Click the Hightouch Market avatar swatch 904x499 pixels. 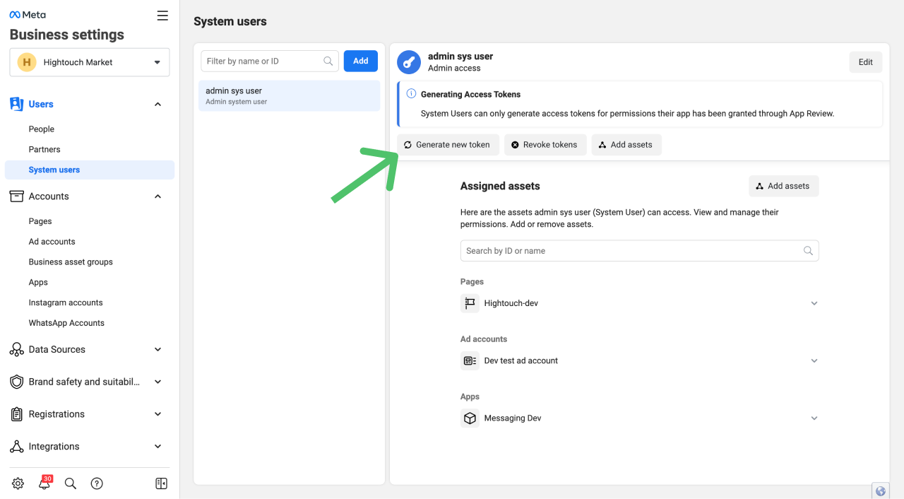click(26, 61)
